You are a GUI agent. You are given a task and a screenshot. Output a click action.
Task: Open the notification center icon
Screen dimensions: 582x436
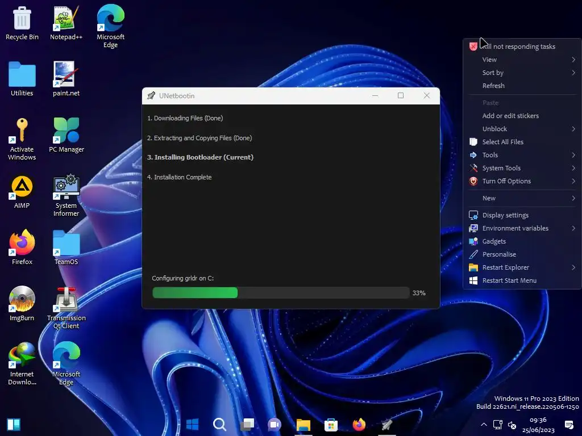tap(568, 425)
